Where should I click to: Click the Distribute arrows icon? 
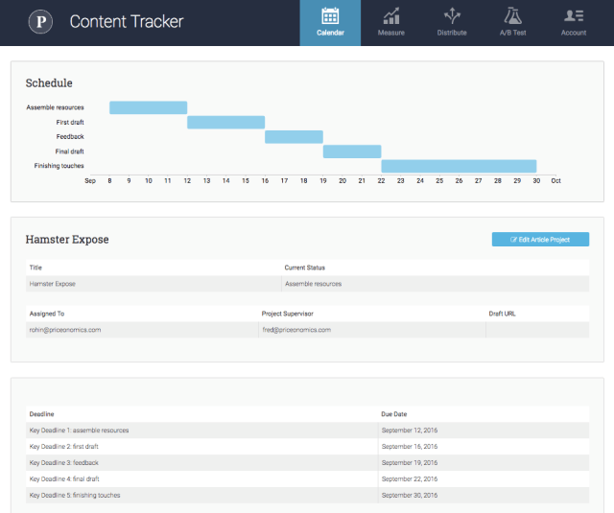(452, 16)
